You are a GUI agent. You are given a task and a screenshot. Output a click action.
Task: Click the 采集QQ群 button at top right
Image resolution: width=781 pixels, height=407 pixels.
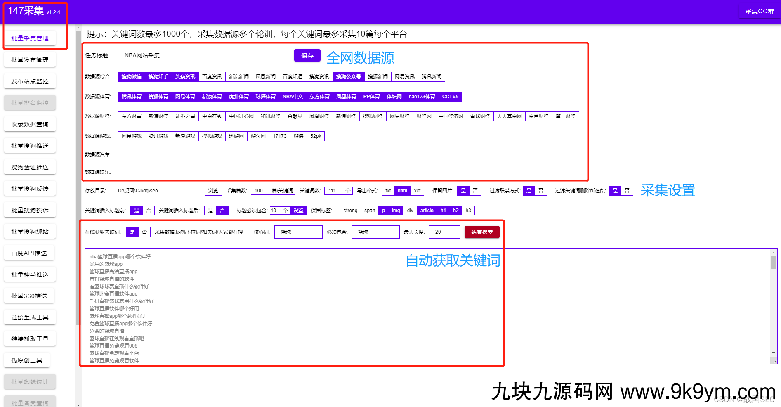point(759,11)
